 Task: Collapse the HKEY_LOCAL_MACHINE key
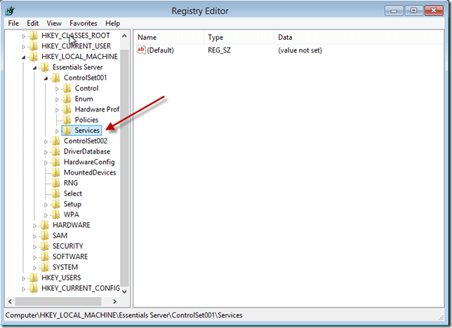(x=24, y=57)
